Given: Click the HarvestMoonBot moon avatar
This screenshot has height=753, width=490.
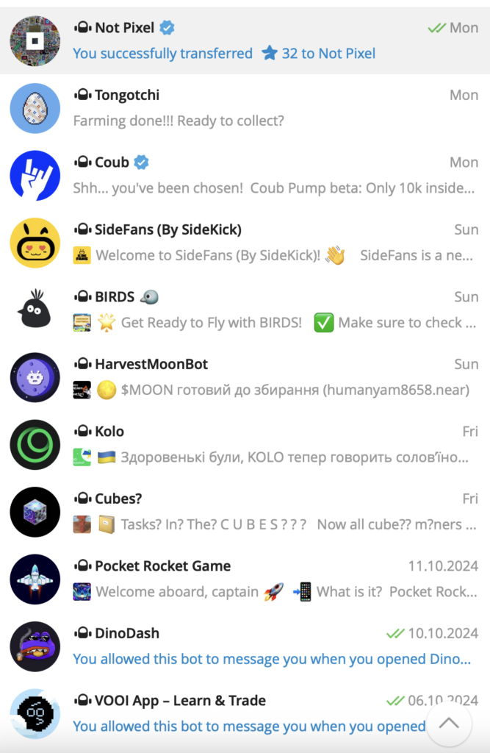Looking at the screenshot, I should pos(35,377).
